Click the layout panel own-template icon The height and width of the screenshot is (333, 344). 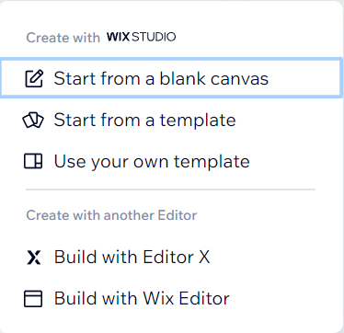33,161
